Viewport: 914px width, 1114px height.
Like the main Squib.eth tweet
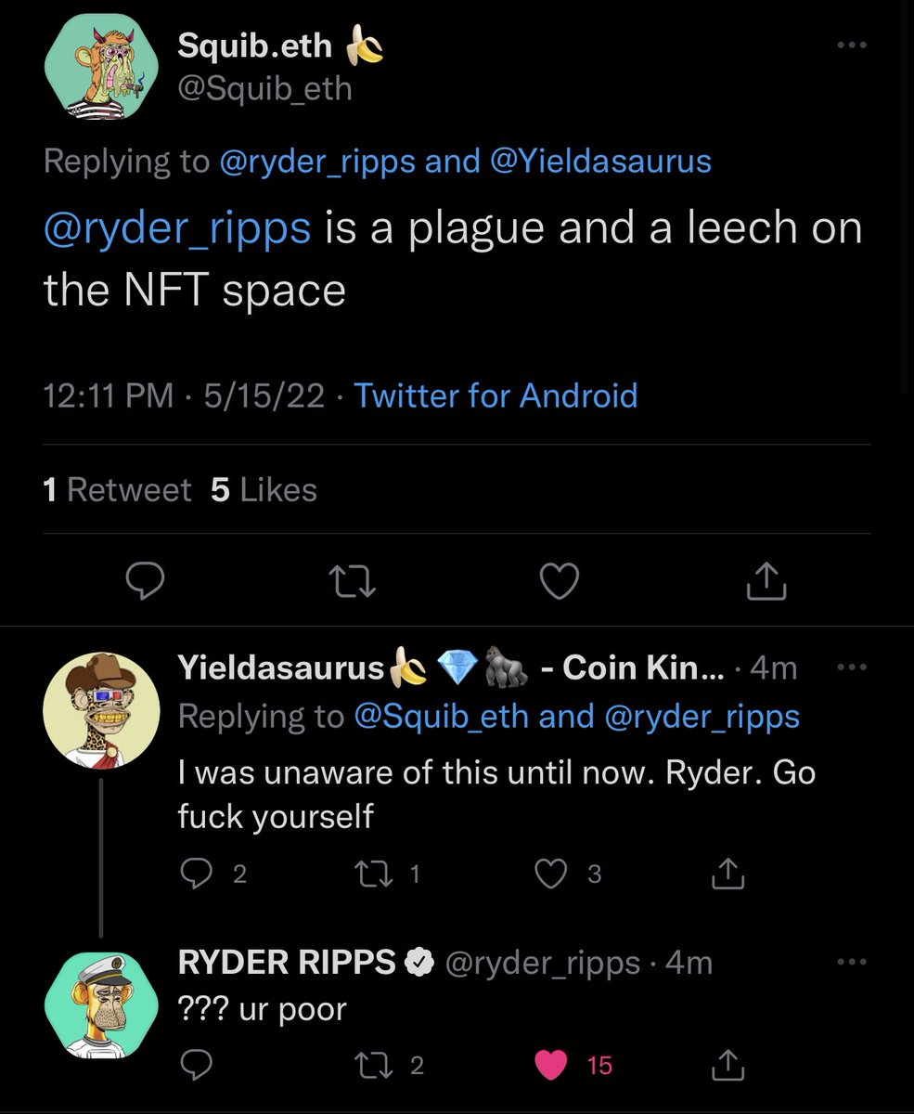559,581
